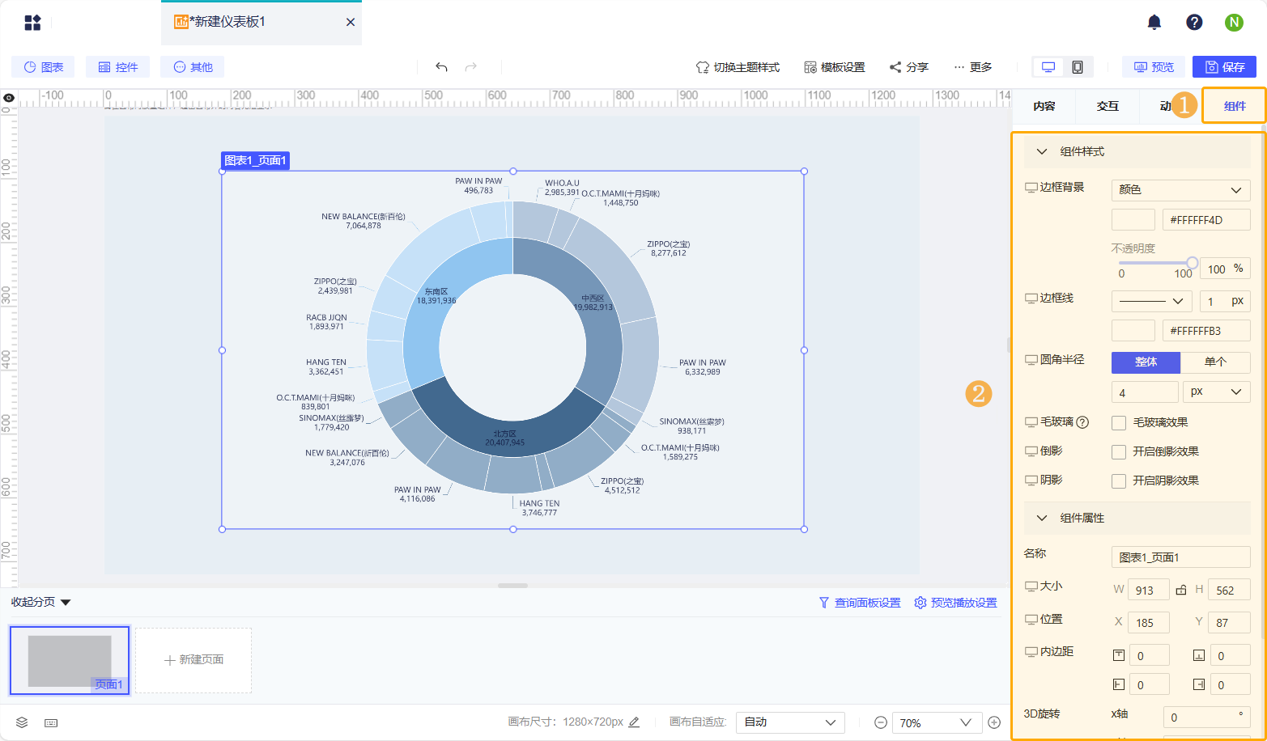
Task: Click the Y position field 87
Action: click(1229, 623)
